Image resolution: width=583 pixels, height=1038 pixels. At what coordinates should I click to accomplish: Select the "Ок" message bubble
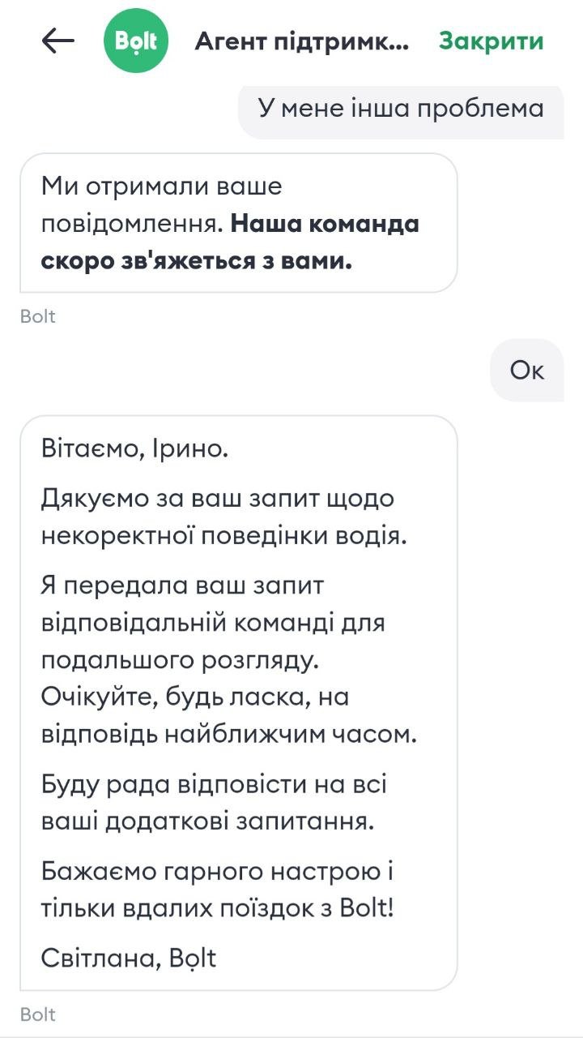[x=527, y=371]
